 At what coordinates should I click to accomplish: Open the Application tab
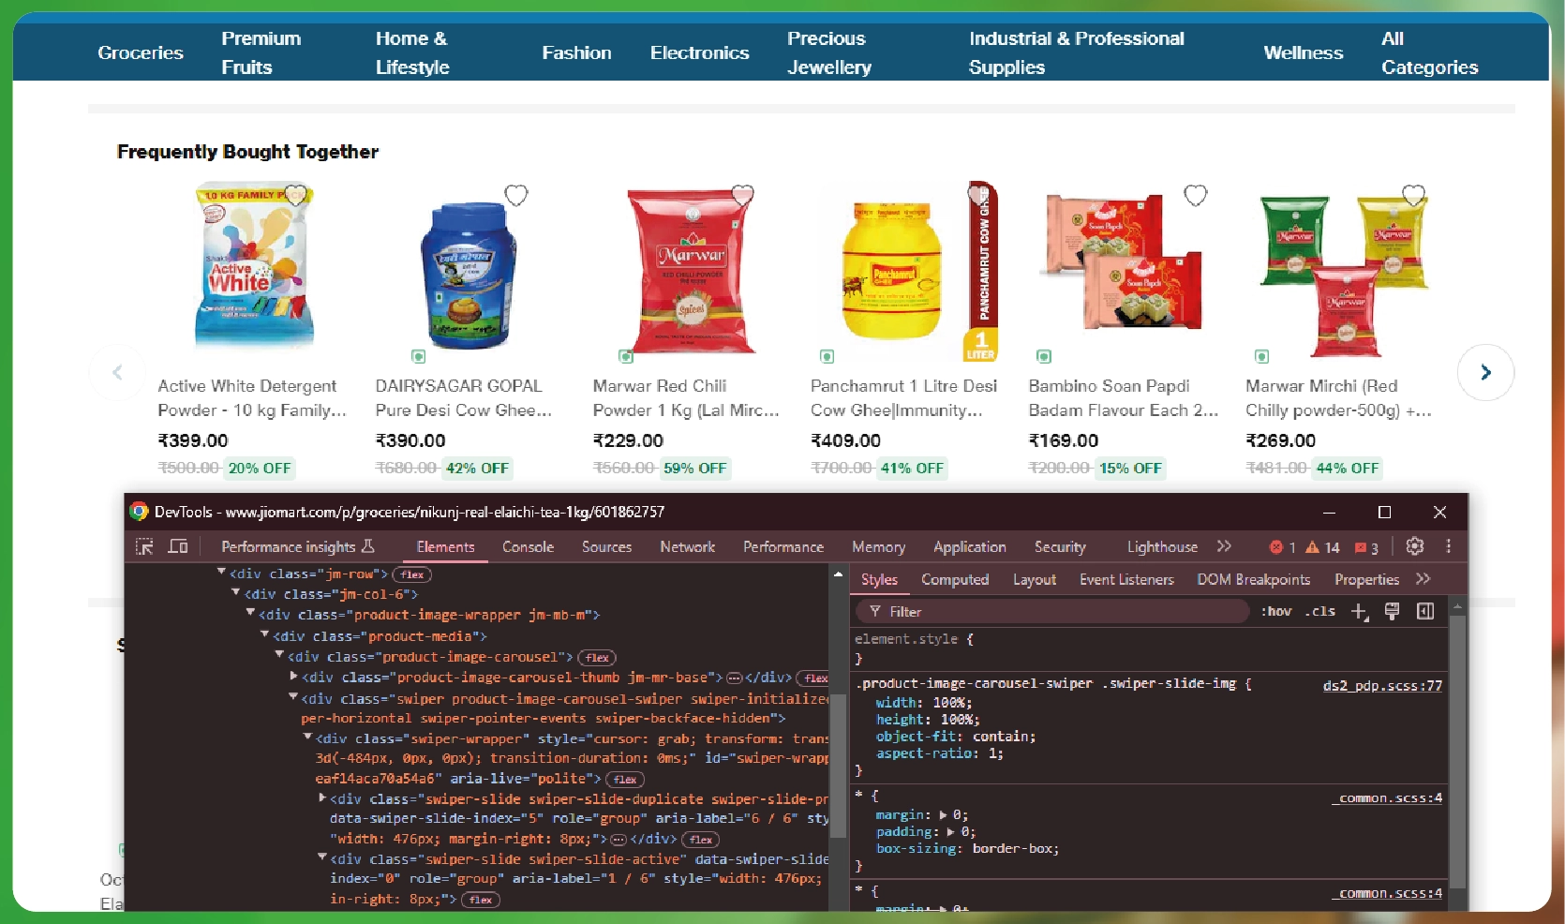click(969, 547)
